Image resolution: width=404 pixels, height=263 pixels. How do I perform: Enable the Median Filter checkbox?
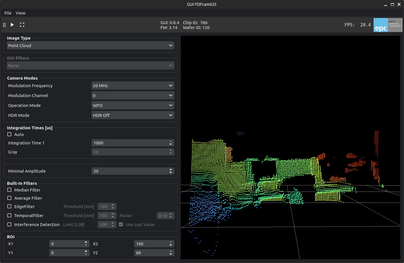pyautogui.click(x=9, y=190)
